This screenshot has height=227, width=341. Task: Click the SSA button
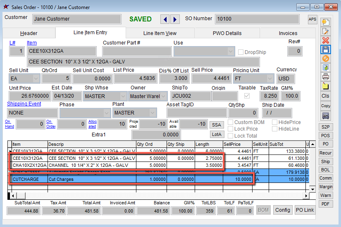click(217, 125)
